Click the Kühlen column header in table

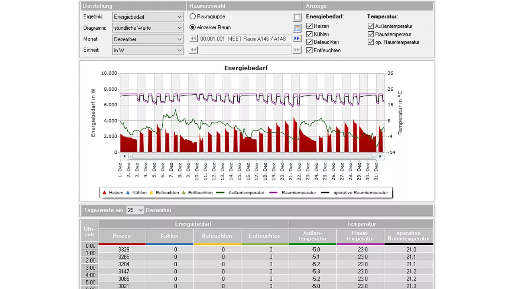tap(169, 236)
